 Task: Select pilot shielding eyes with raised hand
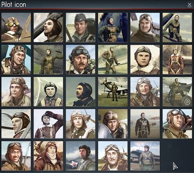48,124
